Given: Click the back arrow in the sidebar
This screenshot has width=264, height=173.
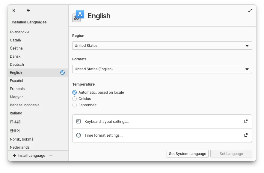Looking at the screenshot, I should [28, 10].
